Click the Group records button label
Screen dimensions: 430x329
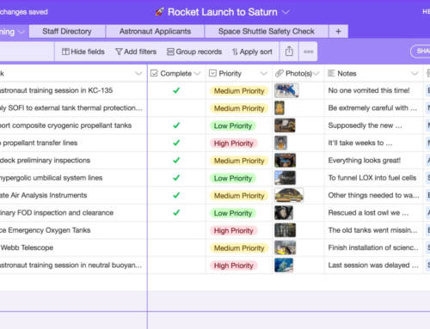(x=199, y=52)
